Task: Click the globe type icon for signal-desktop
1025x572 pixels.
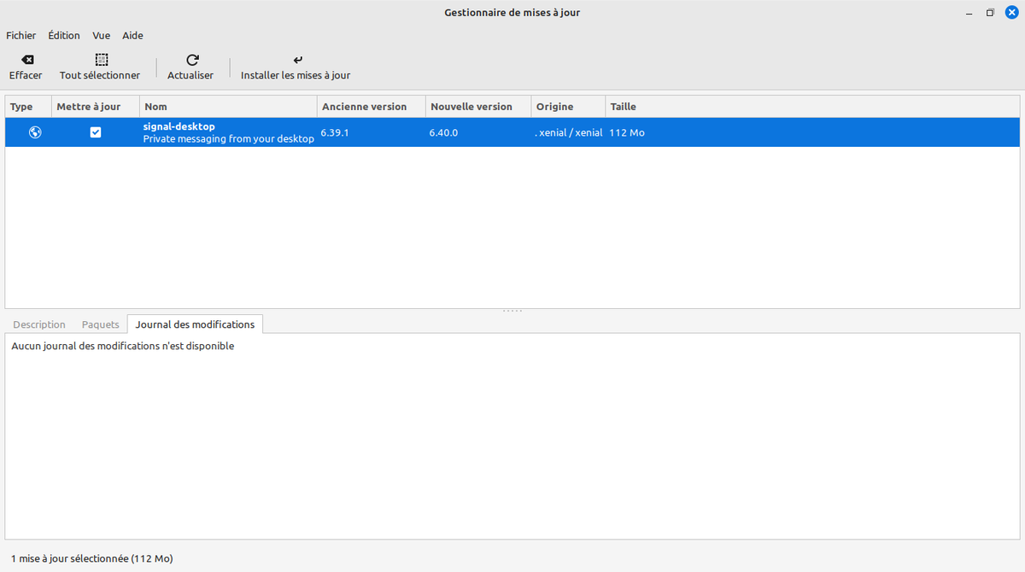Action: coord(35,132)
